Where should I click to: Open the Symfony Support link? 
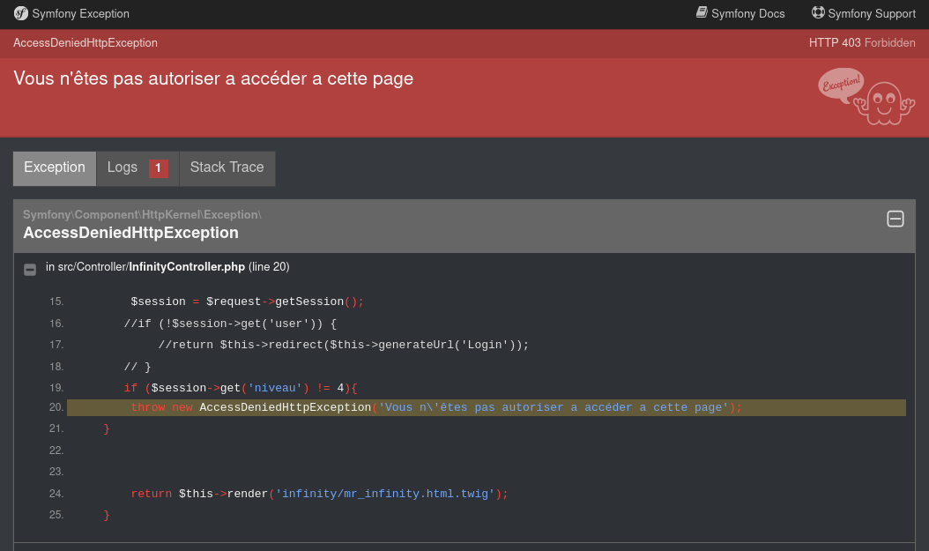(x=871, y=13)
